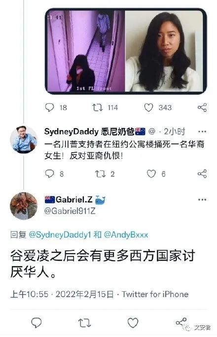Viewport: 217px width, 337px height.
Task: Open SydneyDaddy's profile picture
Action: point(24,139)
